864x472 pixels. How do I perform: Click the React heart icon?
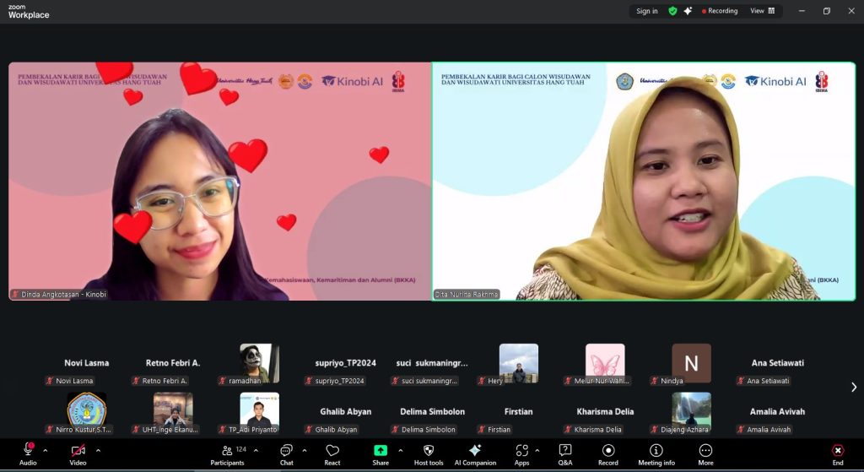click(x=332, y=453)
